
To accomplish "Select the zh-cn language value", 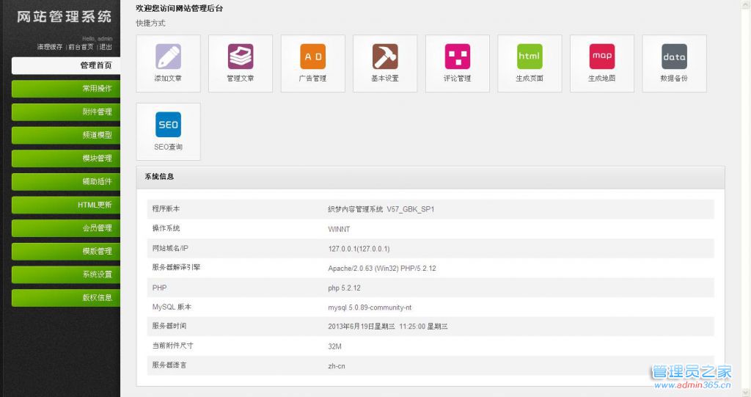I will (x=337, y=366).
